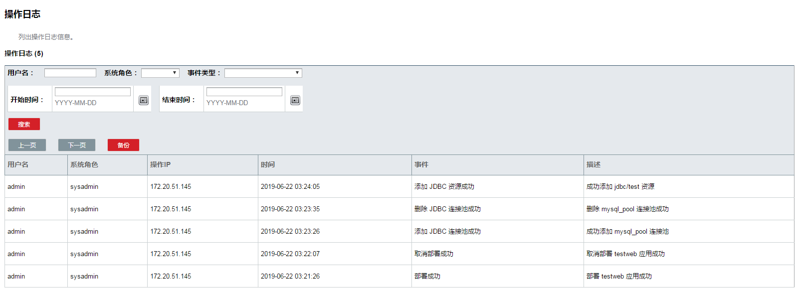
Task: Click the 用户名 column header
Action: click(18, 164)
